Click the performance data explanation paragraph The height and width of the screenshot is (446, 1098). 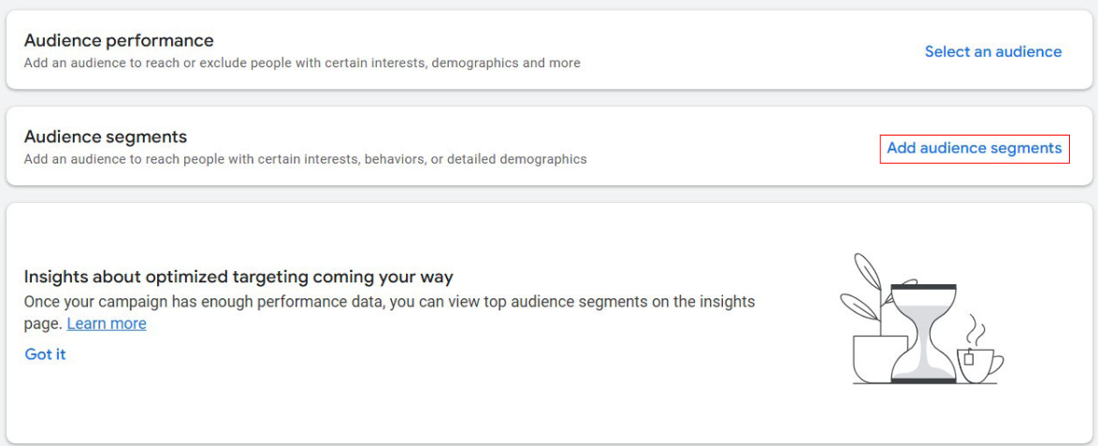tap(389, 302)
